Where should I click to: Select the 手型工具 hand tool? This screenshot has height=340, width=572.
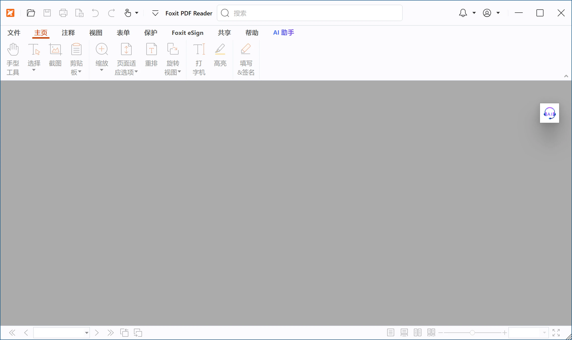coord(13,59)
